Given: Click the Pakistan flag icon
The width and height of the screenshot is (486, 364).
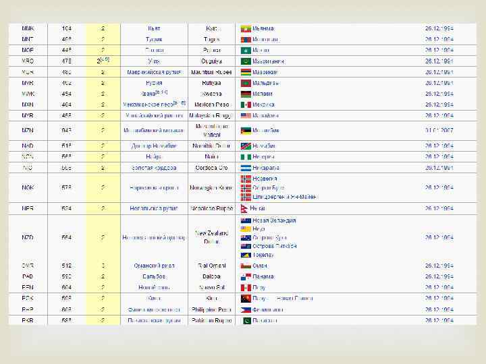Looking at the screenshot, I should (x=246, y=321).
